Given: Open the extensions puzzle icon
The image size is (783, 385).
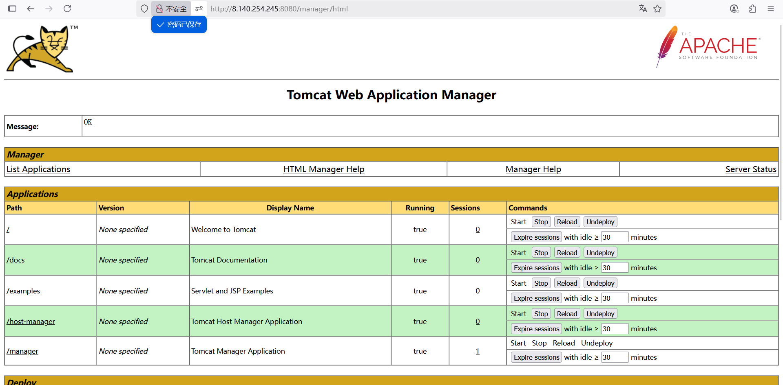Looking at the screenshot, I should pyautogui.click(x=753, y=9).
